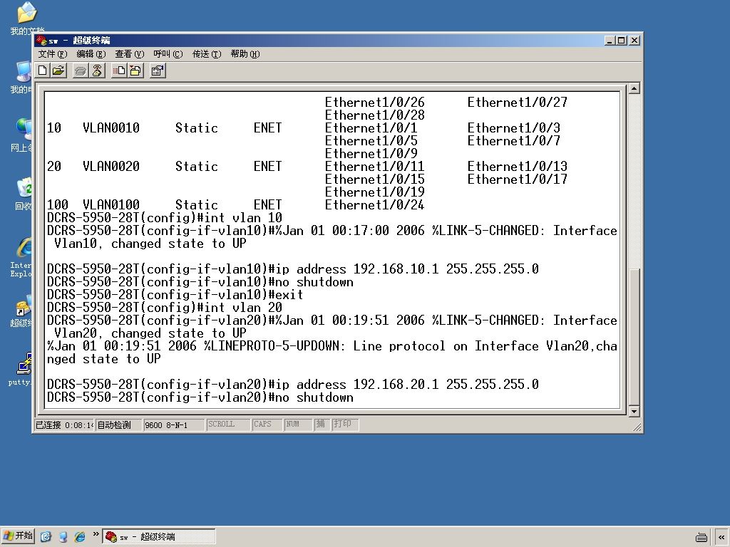Maximize the 超级终端 window
The width and height of the screenshot is (730, 547).
(x=621, y=41)
